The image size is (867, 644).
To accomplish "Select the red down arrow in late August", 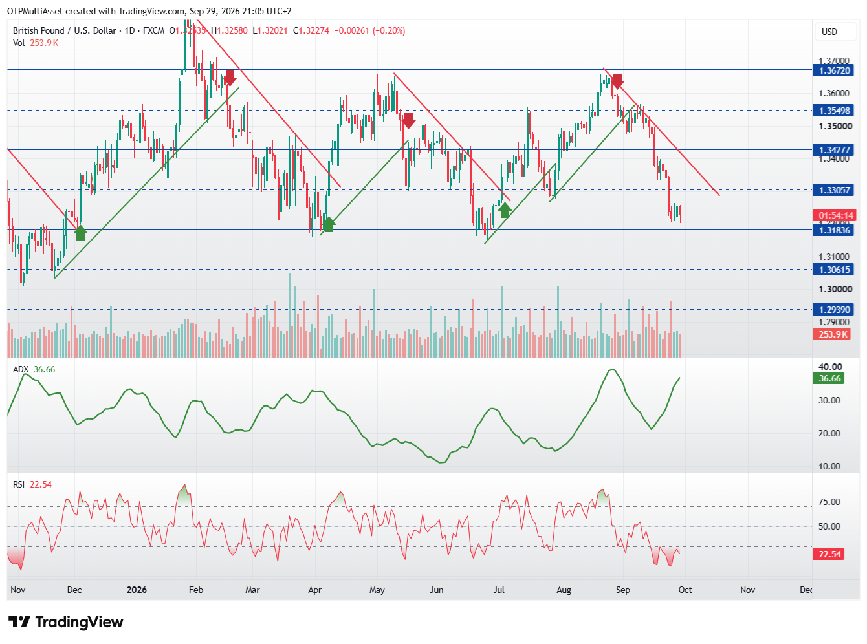I will pos(617,81).
